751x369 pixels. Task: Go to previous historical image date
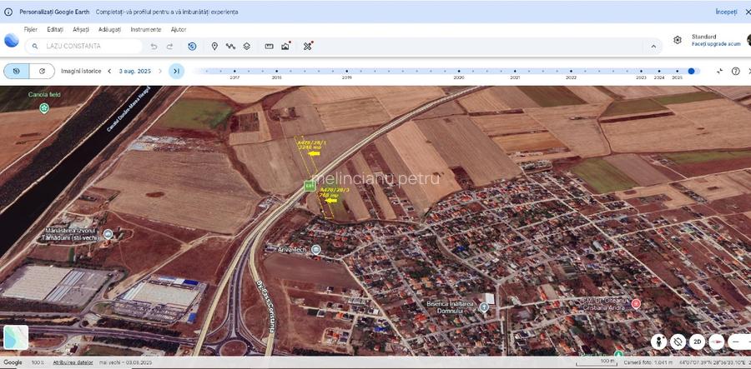108,72
